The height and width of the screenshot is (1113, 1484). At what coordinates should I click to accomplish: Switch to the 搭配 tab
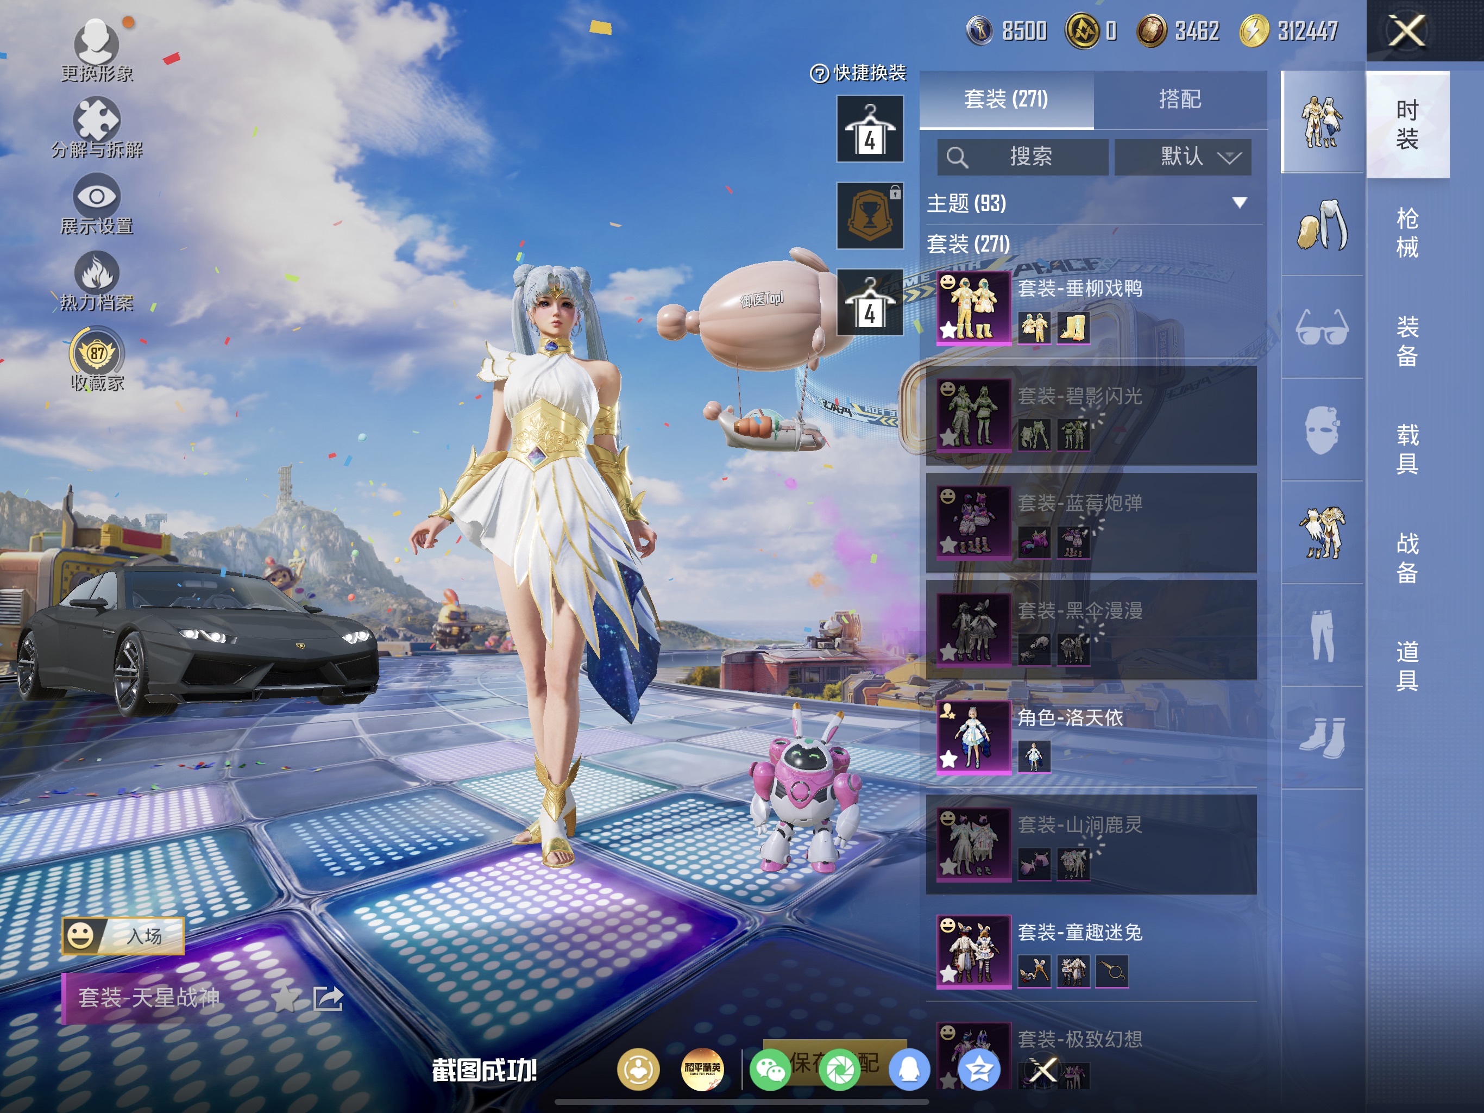pos(1180,99)
